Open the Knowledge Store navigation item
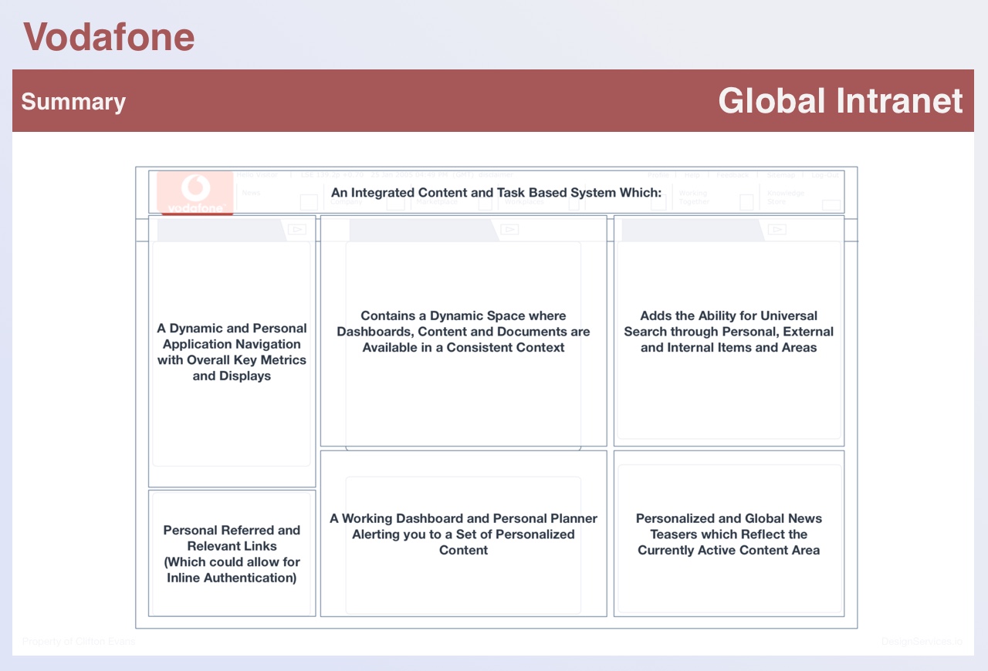 click(785, 197)
